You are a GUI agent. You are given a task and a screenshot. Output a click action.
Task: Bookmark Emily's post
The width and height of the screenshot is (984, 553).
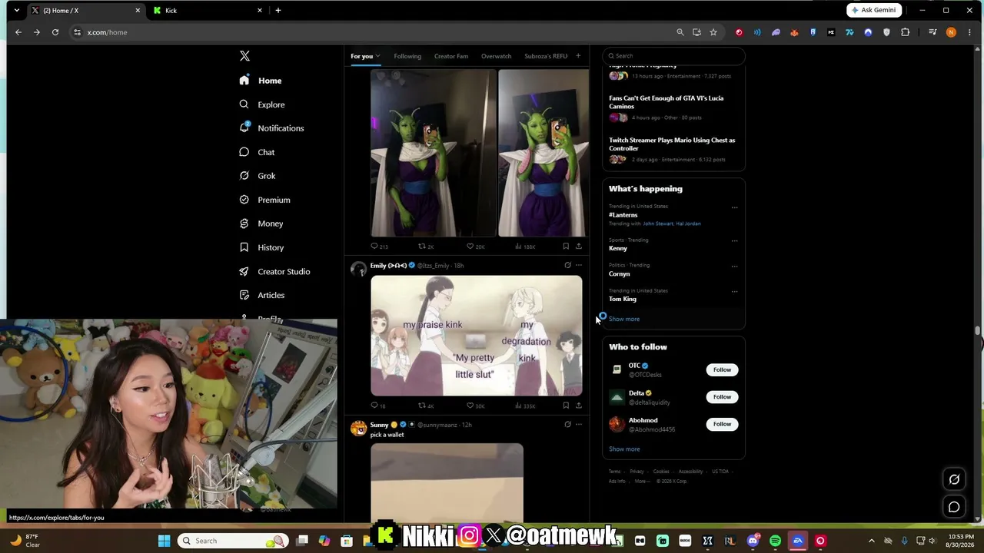coord(566,406)
